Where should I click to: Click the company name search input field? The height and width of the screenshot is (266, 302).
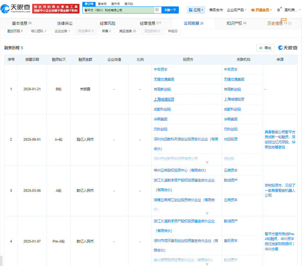tap(119, 10)
